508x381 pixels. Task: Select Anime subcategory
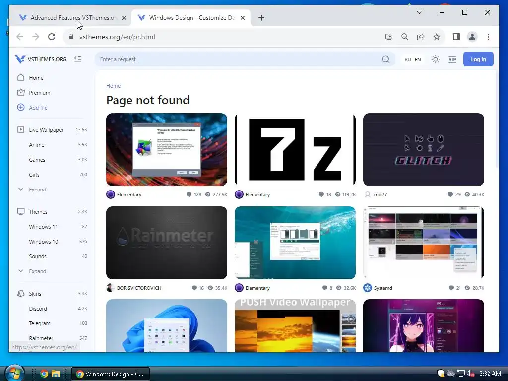37,145
